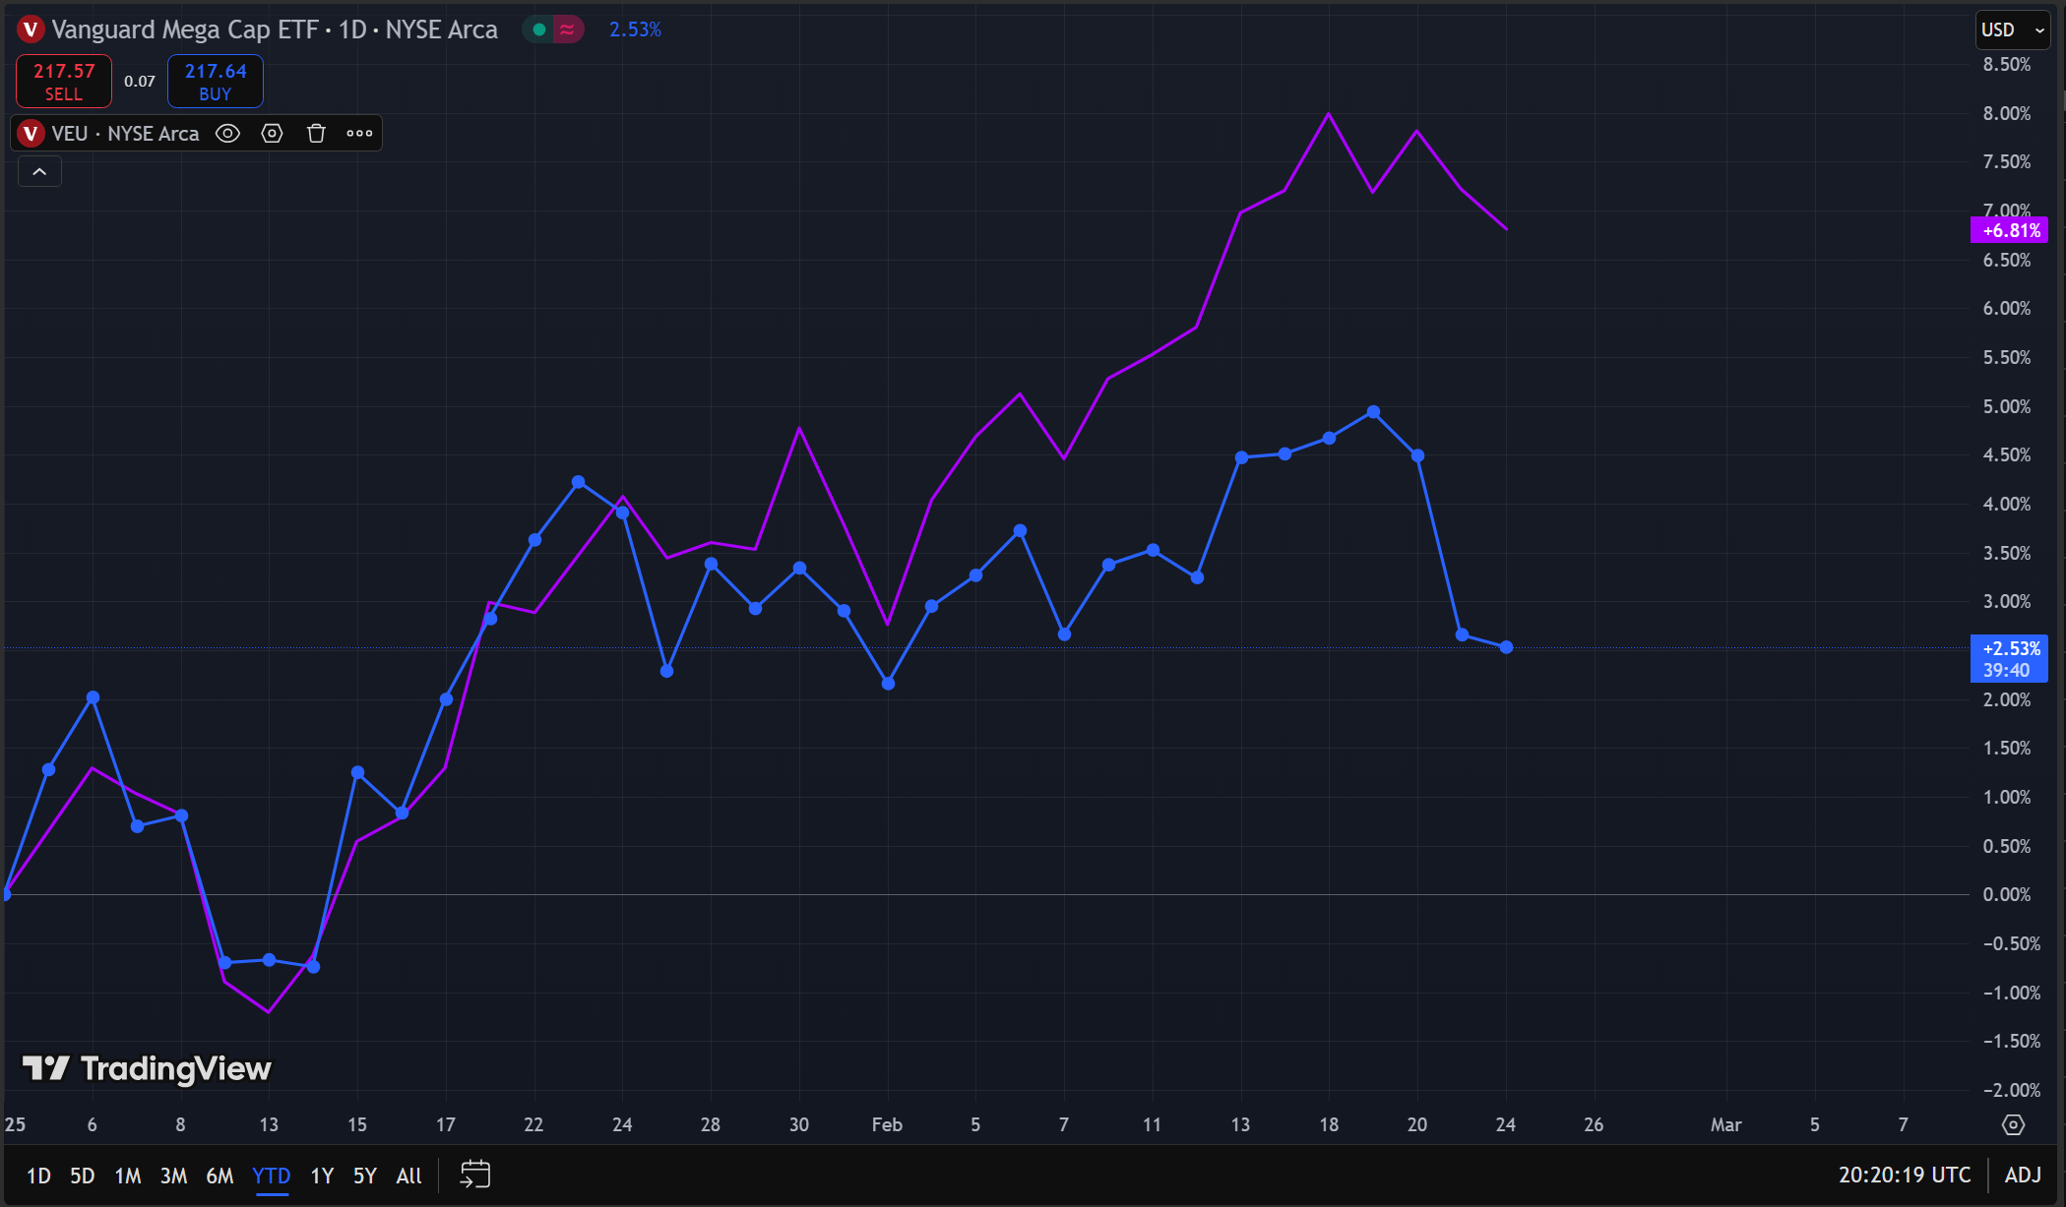Click the pink approximate-data indicator icon
Screen dimensions: 2066x1207
click(x=567, y=30)
